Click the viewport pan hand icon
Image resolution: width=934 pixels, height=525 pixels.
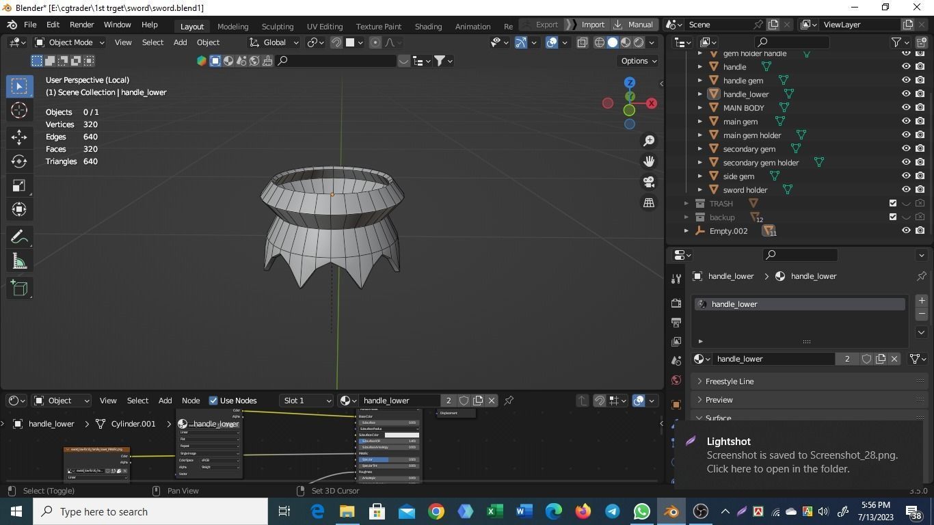[648, 161]
